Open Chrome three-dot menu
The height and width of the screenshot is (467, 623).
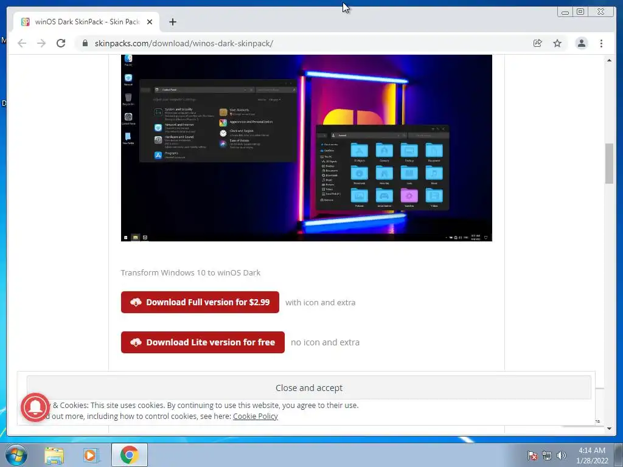(601, 43)
